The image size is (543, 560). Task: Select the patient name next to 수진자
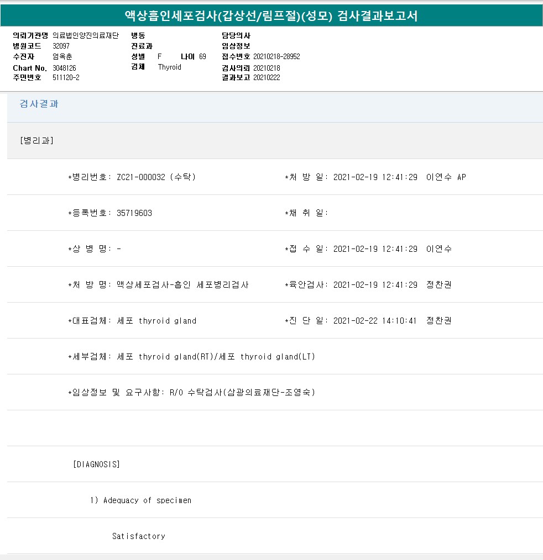[x=62, y=56]
